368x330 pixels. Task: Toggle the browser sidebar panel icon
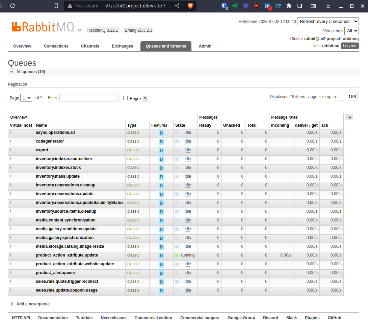(300, 6)
